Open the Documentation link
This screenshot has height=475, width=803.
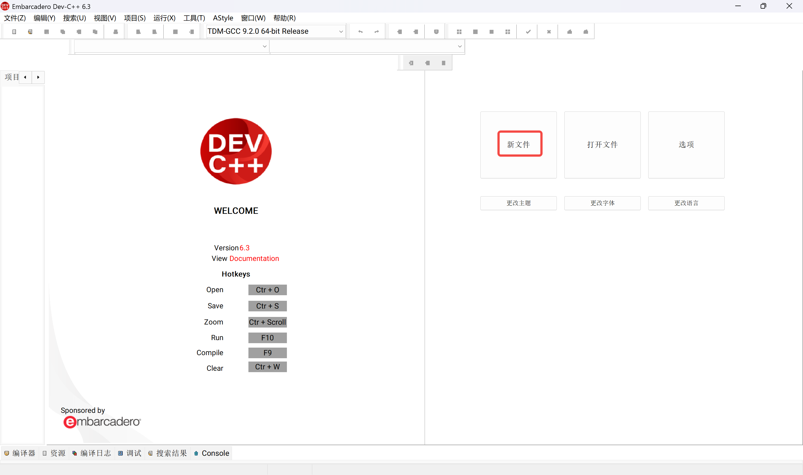point(254,258)
